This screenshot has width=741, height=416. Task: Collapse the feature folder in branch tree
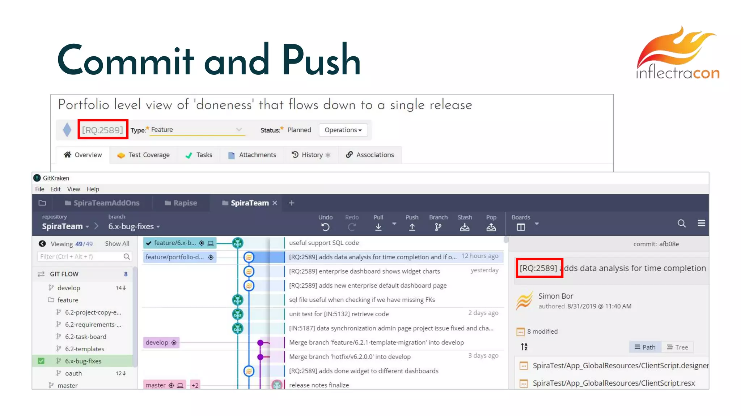coord(51,300)
